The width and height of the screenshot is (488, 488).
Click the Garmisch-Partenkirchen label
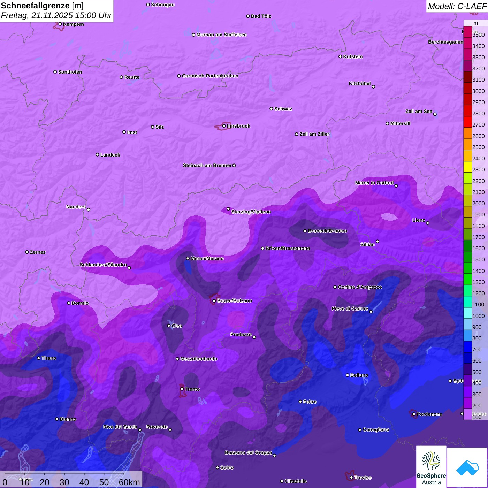pos(210,76)
